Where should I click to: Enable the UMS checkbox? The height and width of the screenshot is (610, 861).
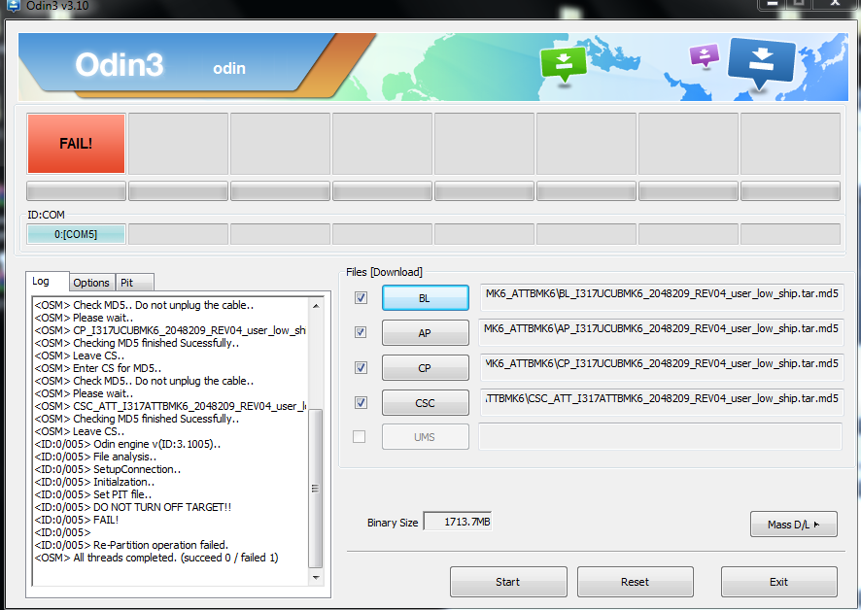point(360,436)
